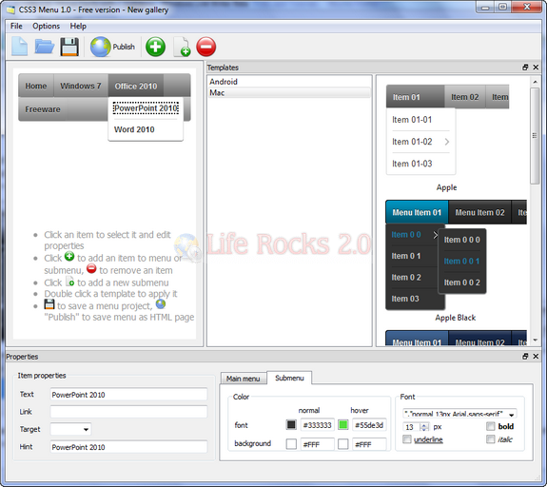
Task: Open the Options menu
Action: tap(46, 27)
